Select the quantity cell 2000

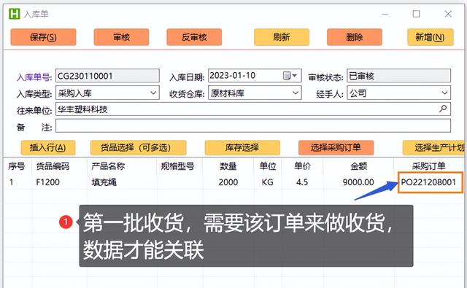tap(228, 182)
